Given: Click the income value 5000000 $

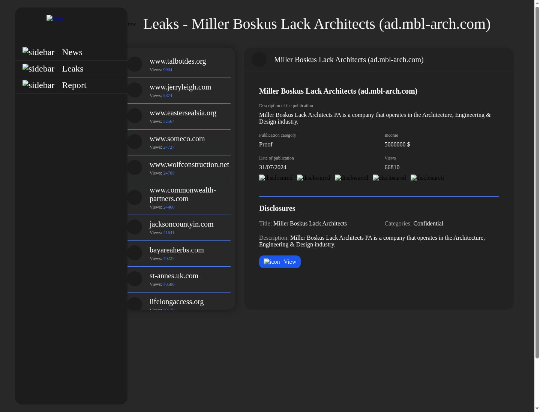Looking at the screenshot, I should tap(397, 145).
